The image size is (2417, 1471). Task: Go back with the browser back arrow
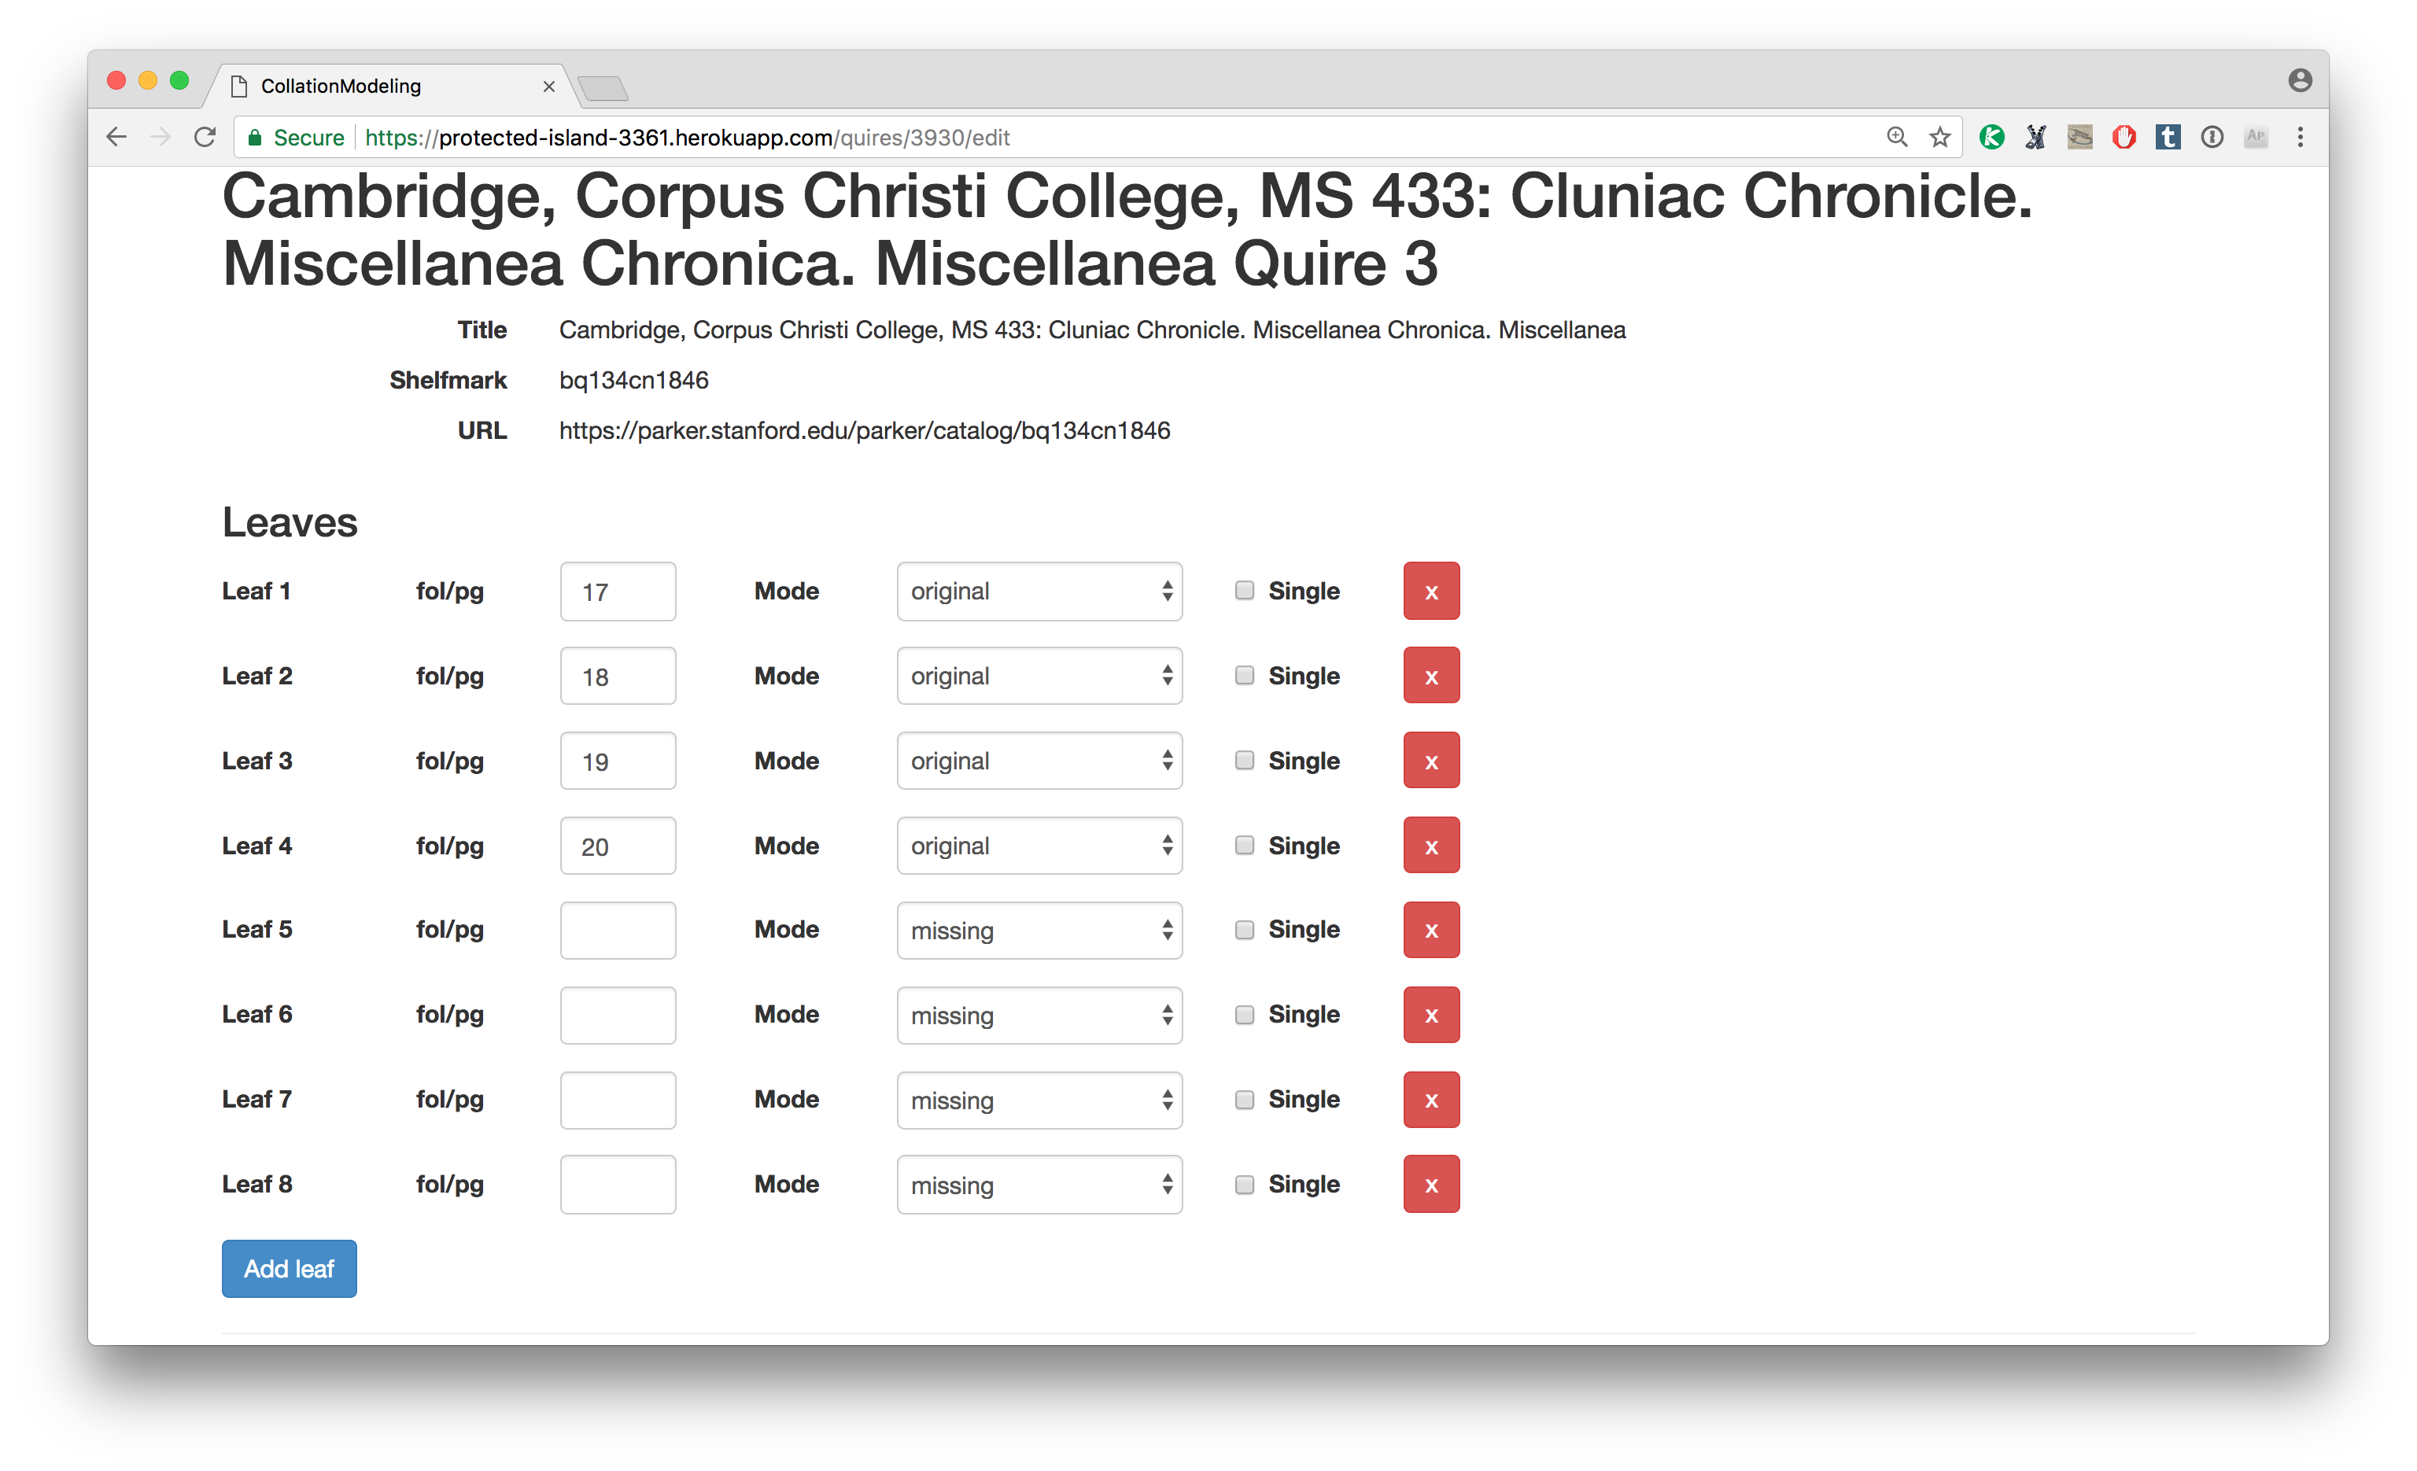coord(116,138)
